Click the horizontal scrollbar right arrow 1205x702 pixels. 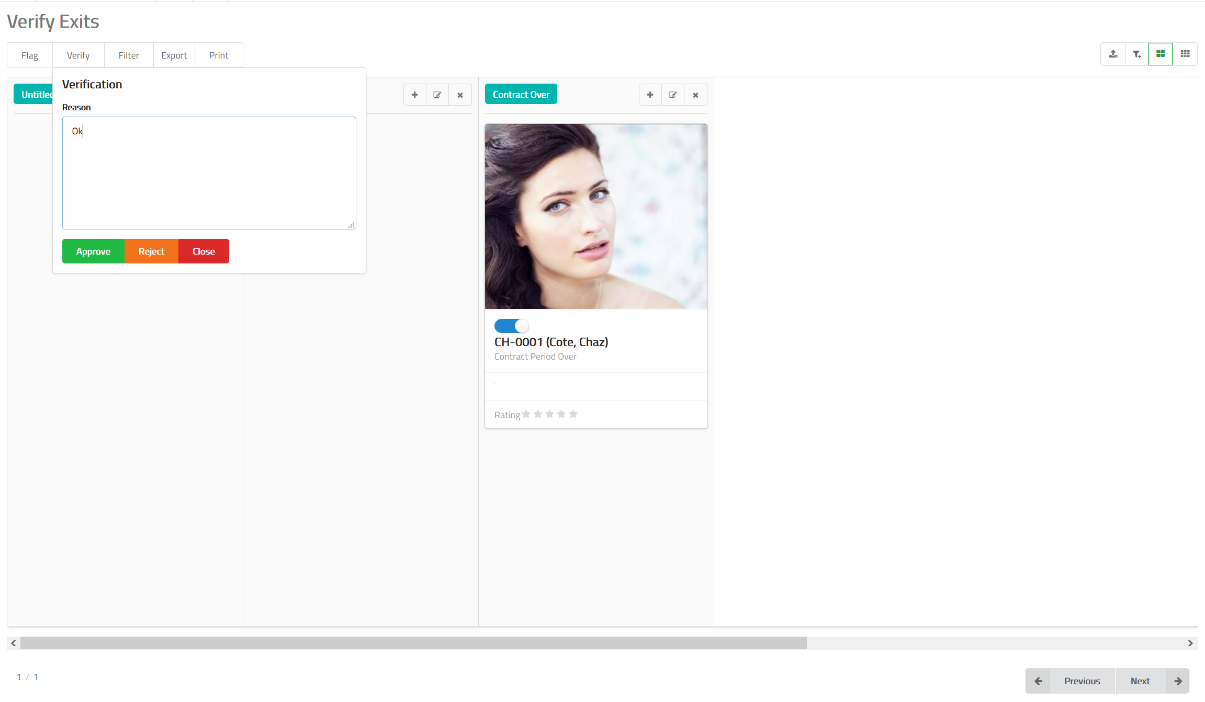click(1190, 643)
